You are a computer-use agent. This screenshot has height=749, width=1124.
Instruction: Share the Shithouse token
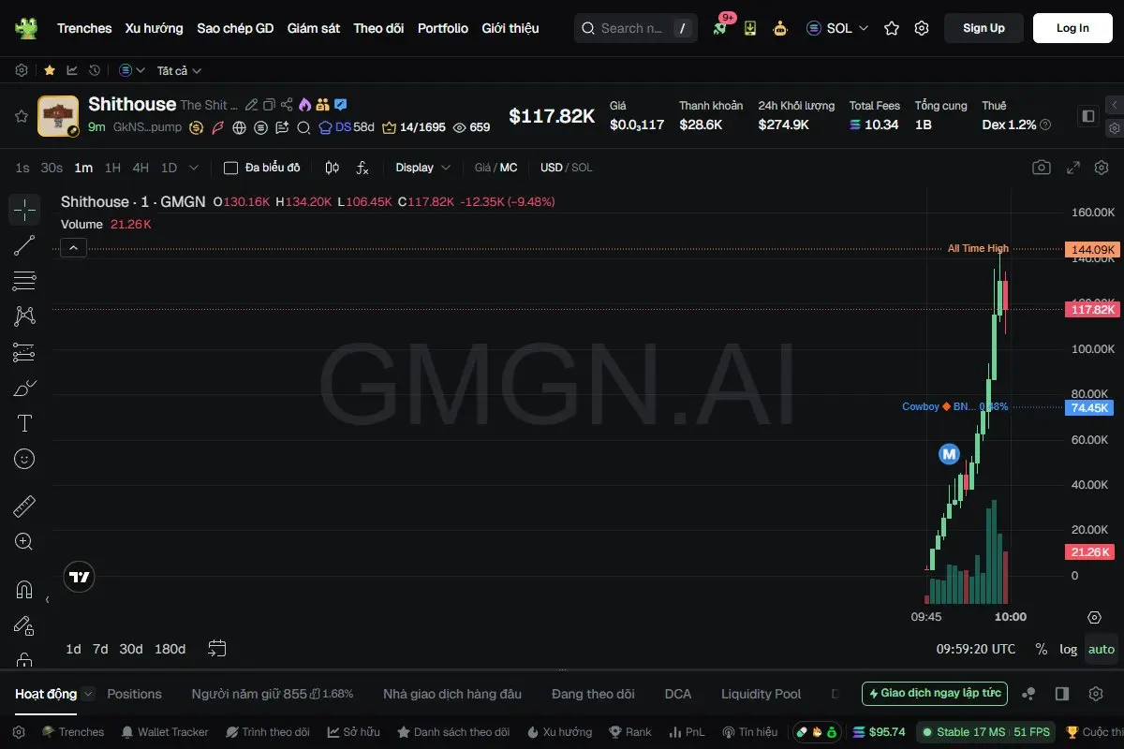click(287, 105)
